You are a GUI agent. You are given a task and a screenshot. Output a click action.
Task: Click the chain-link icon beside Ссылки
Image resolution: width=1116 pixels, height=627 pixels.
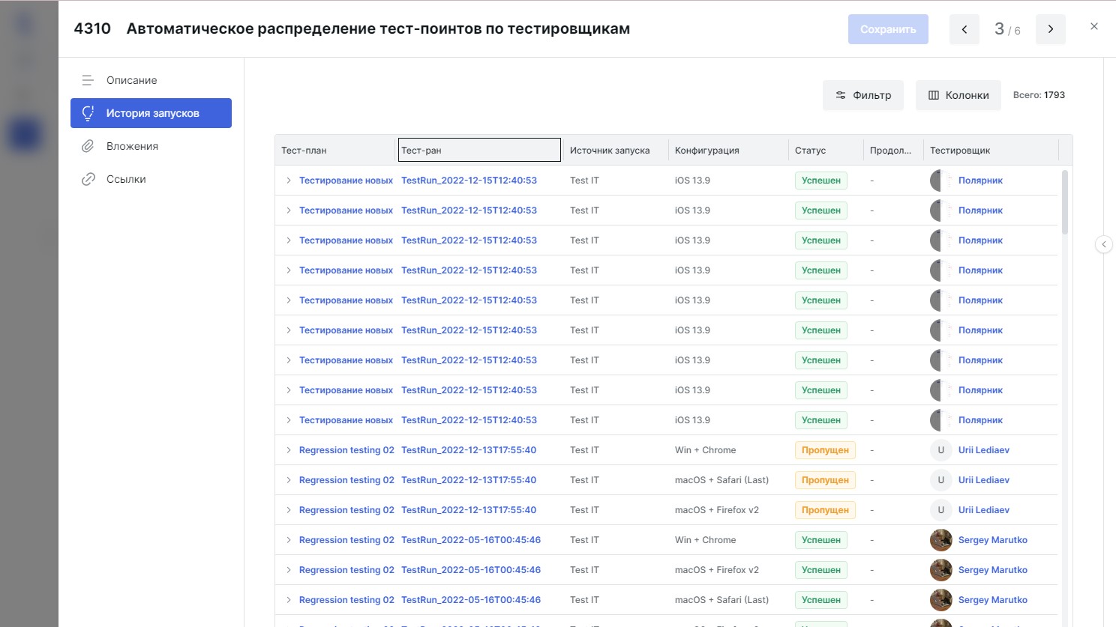coord(88,179)
